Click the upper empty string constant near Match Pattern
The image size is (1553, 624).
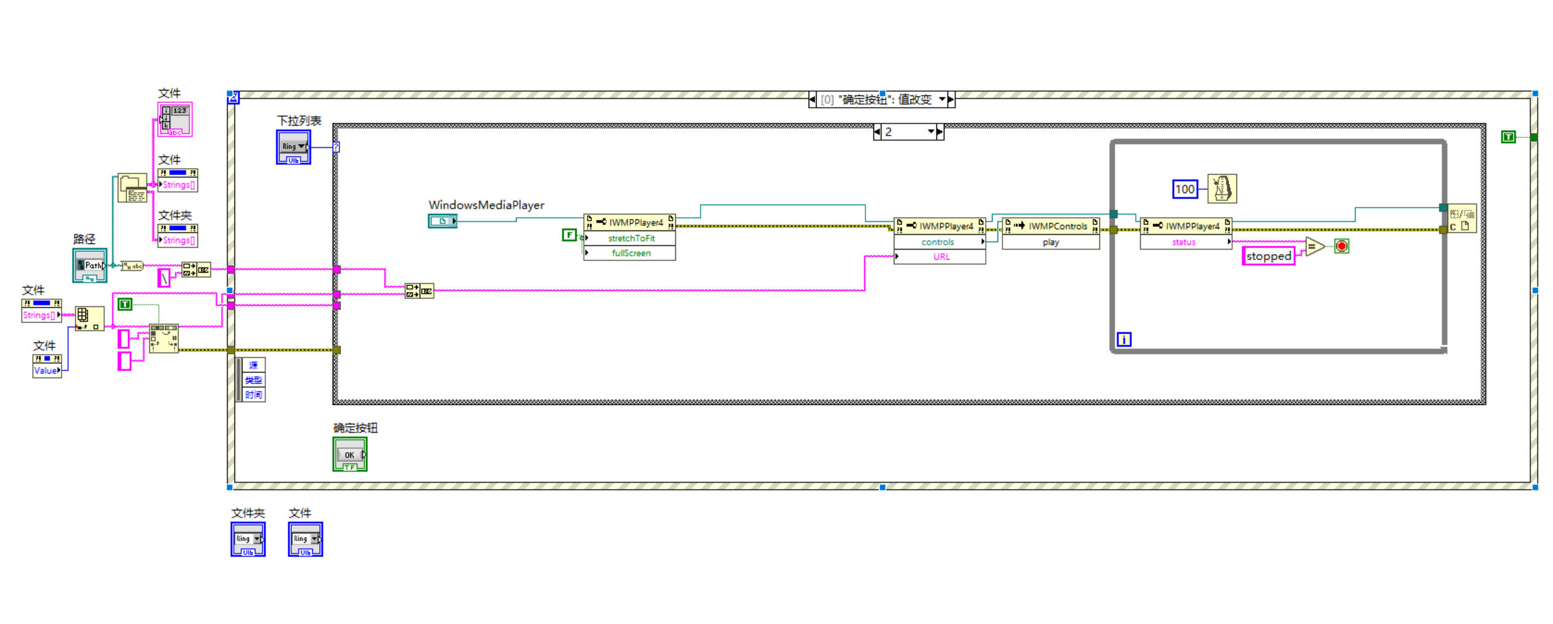point(124,339)
